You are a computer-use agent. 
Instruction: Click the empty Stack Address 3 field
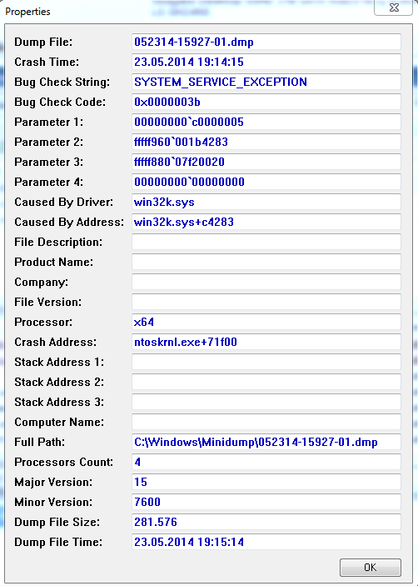pos(266,402)
